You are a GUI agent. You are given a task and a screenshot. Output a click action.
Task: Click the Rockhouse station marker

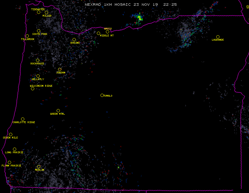(38, 61)
